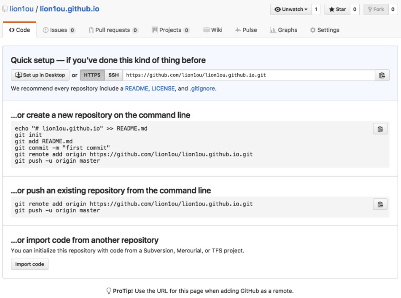Select HTTPS protocol toggle

[x=92, y=75]
